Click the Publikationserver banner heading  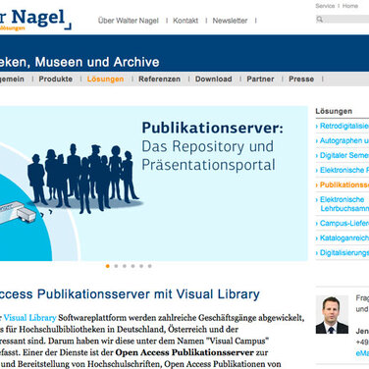pos(212,128)
